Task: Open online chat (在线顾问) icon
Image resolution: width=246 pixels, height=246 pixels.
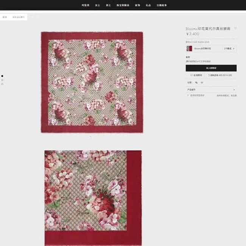Action: 192,75
